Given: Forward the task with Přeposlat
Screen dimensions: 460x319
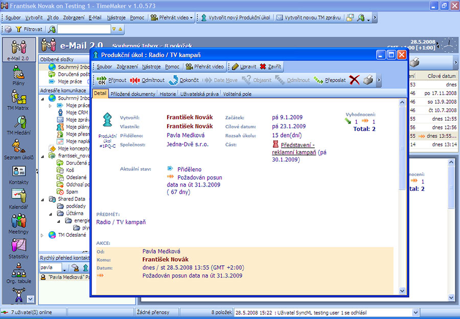Looking at the screenshot, I should 330,80.
